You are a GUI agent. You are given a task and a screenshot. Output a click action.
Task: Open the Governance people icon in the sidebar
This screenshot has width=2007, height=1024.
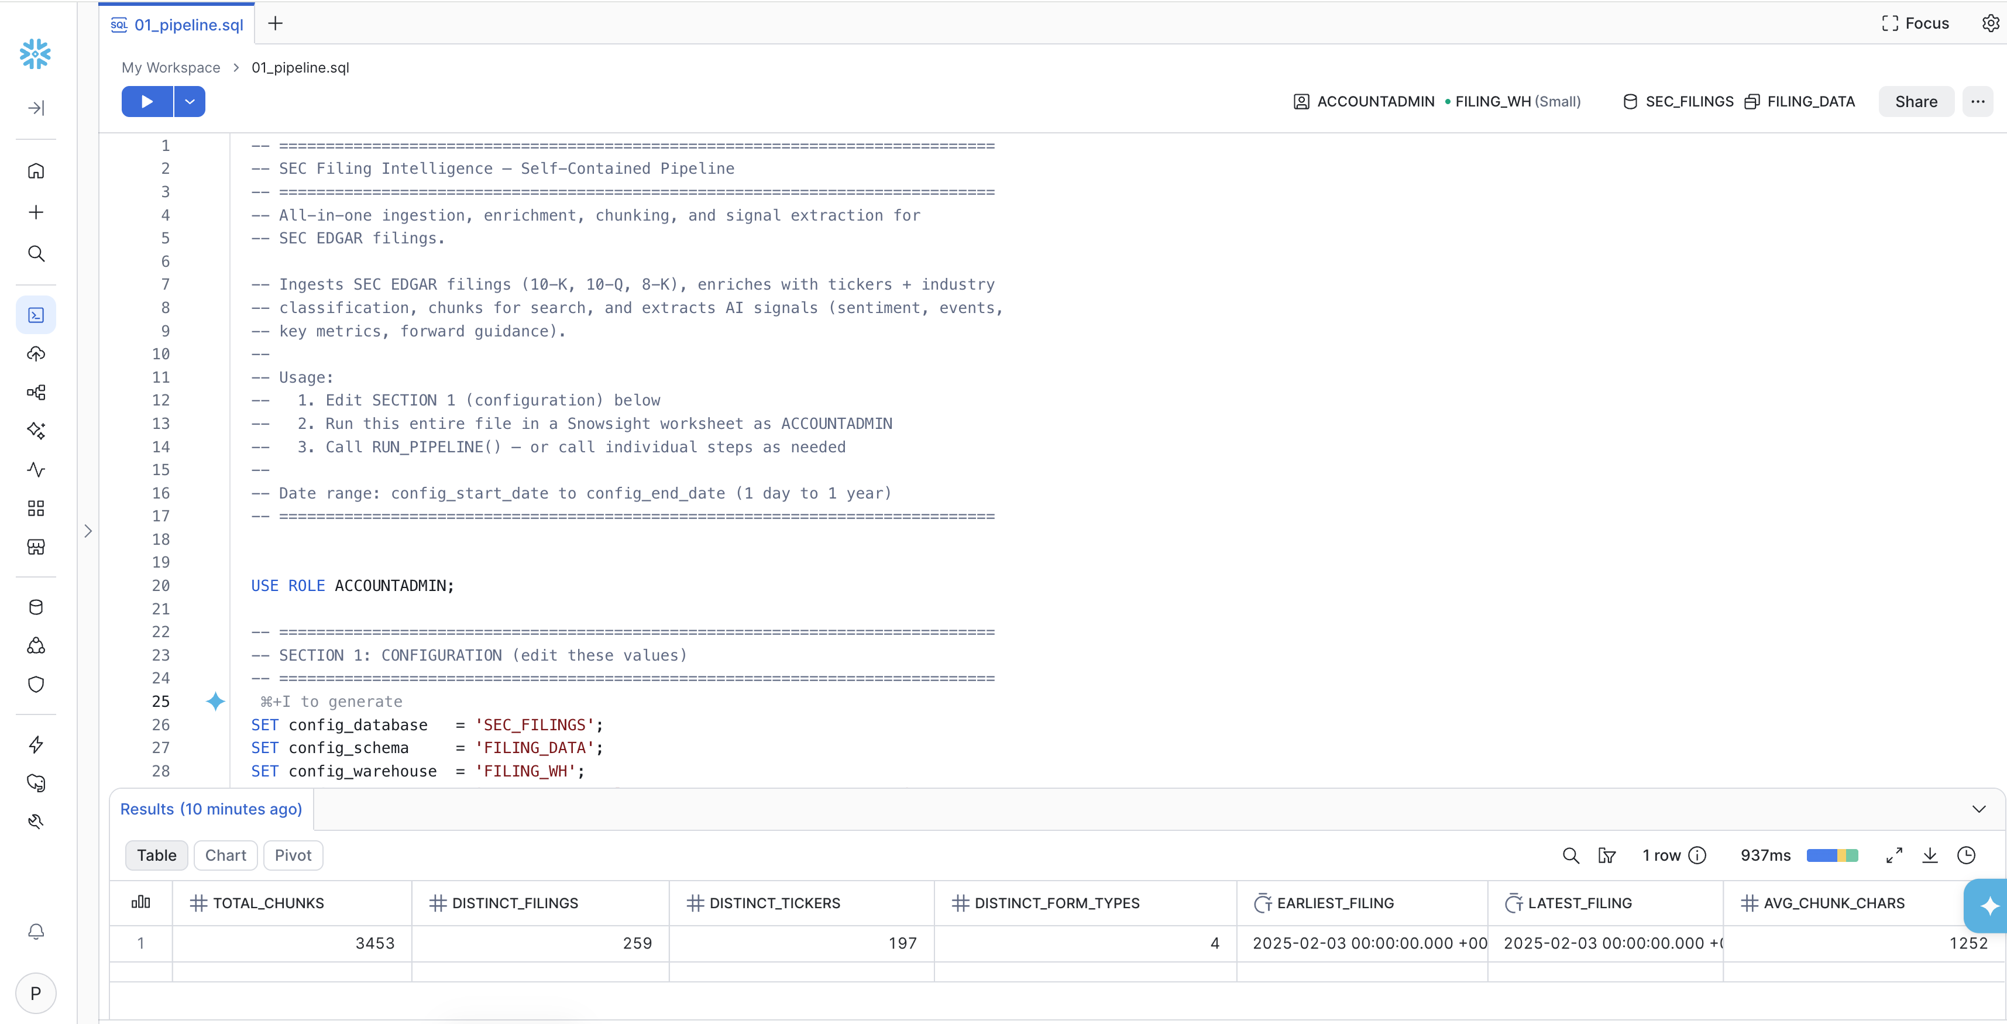point(36,645)
